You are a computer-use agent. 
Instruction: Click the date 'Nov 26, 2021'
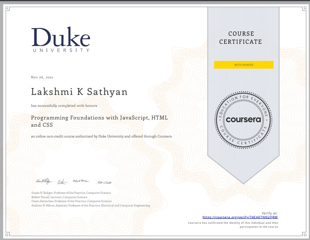tap(42, 77)
